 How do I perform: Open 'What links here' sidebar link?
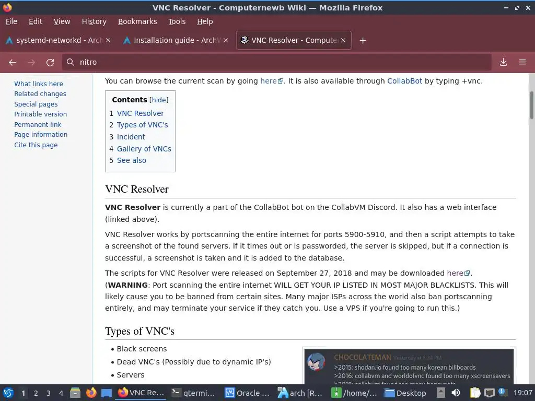tap(39, 84)
